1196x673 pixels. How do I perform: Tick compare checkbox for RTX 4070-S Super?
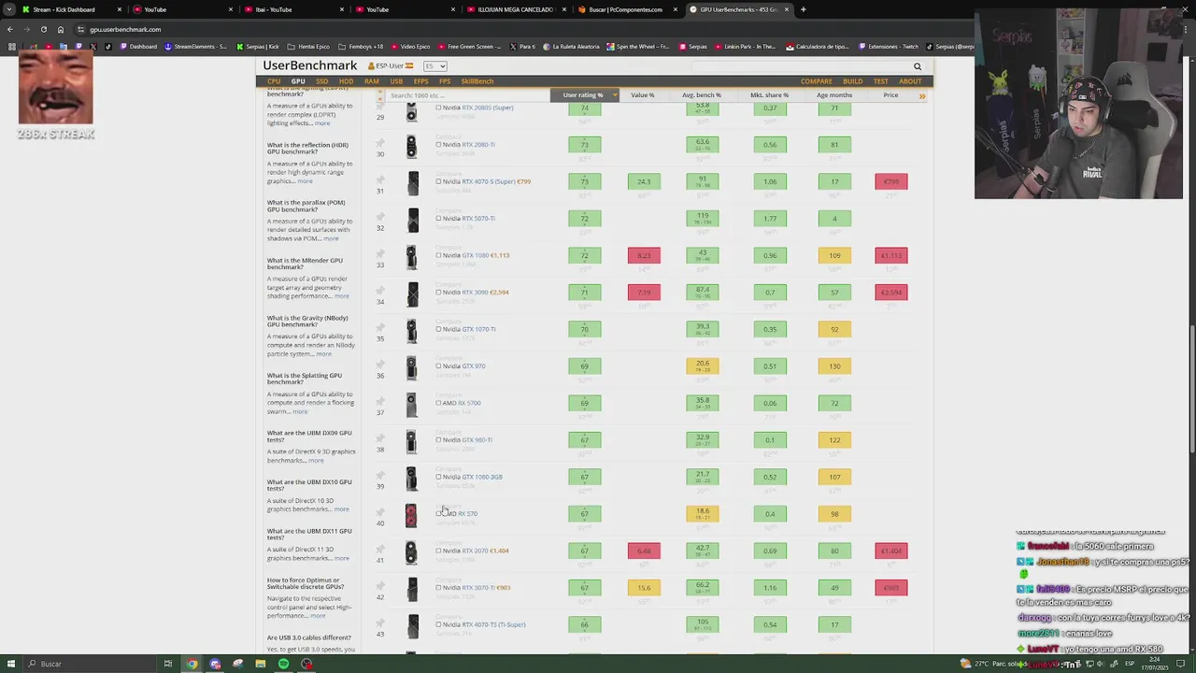click(x=438, y=181)
